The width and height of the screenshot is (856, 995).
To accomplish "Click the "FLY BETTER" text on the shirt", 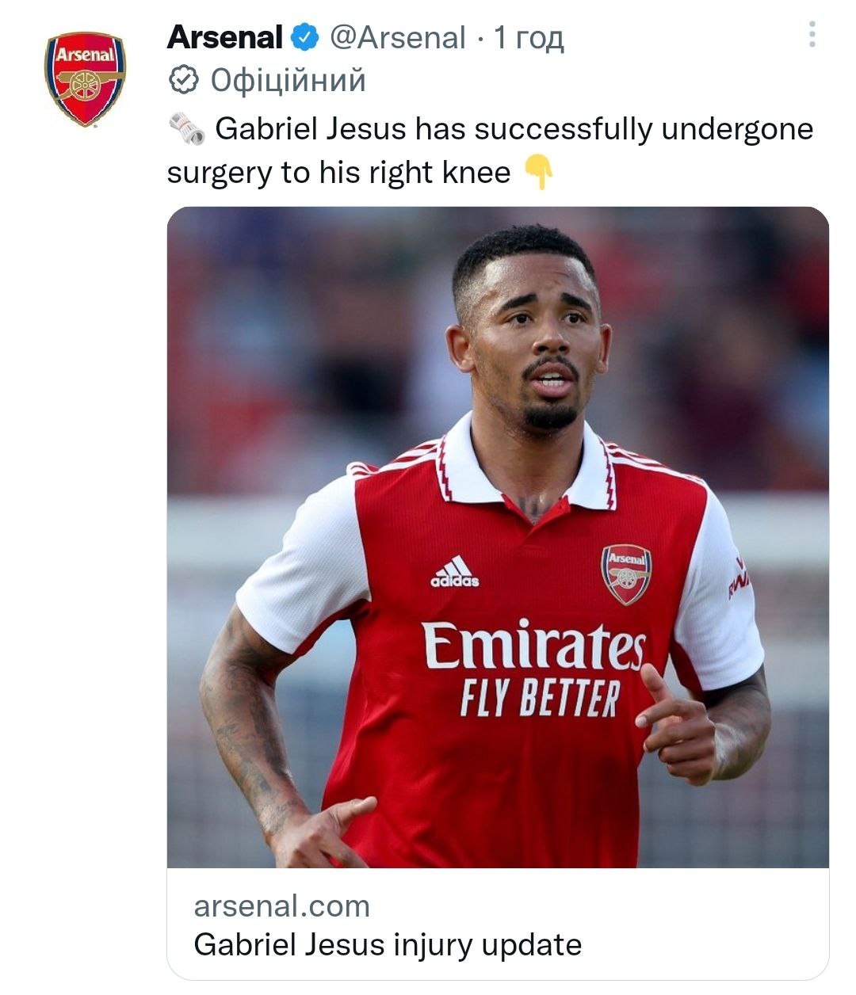I will point(539,699).
